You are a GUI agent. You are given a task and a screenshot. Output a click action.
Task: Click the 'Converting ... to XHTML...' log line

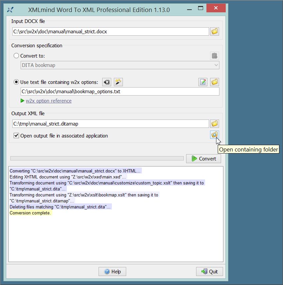click(75, 171)
